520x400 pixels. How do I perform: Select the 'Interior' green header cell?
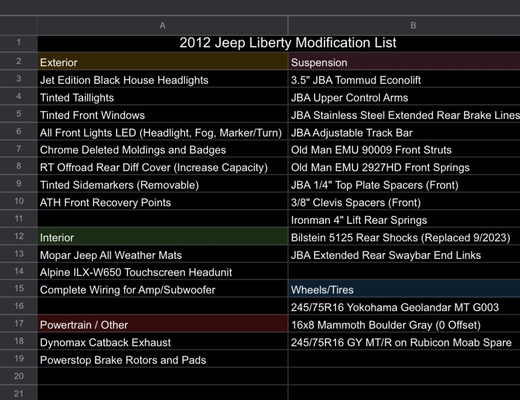(162, 238)
